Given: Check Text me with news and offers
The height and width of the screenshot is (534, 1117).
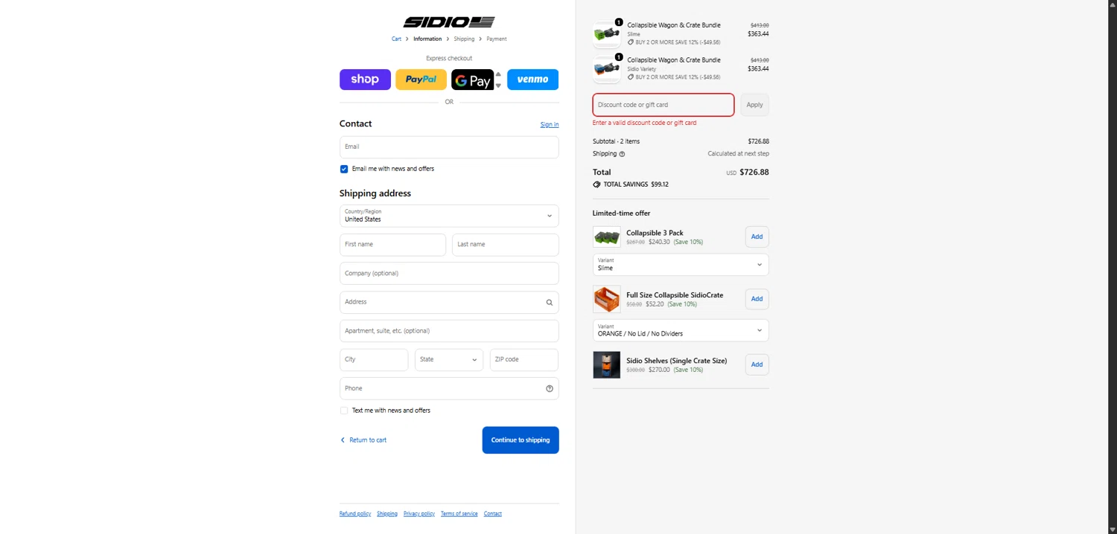Looking at the screenshot, I should click(344, 411).
